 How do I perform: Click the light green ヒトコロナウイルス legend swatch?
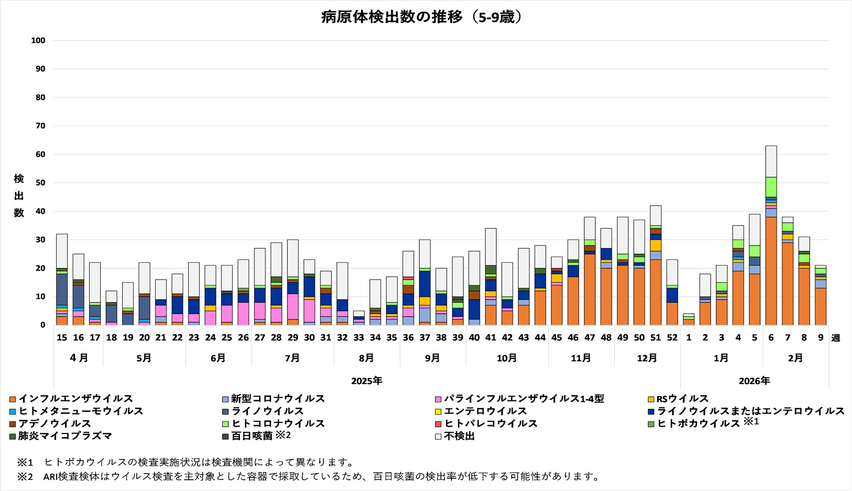225,424
